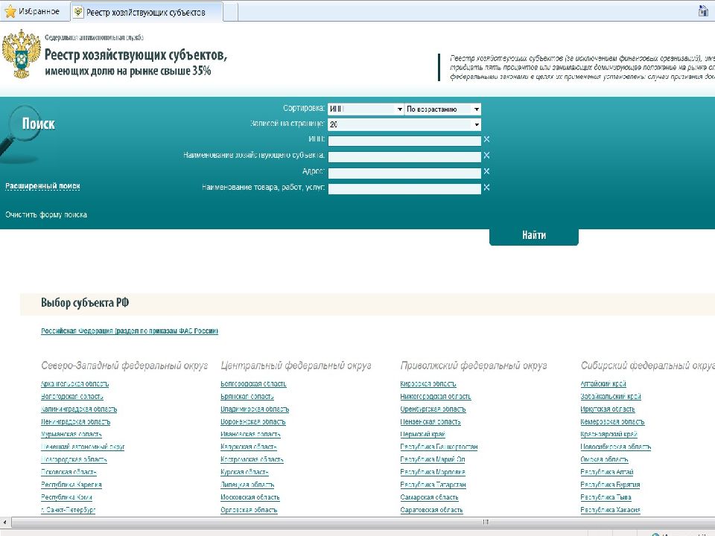
Task: Click the FAS eagle emblem logo
Action: tap(21, 54)
